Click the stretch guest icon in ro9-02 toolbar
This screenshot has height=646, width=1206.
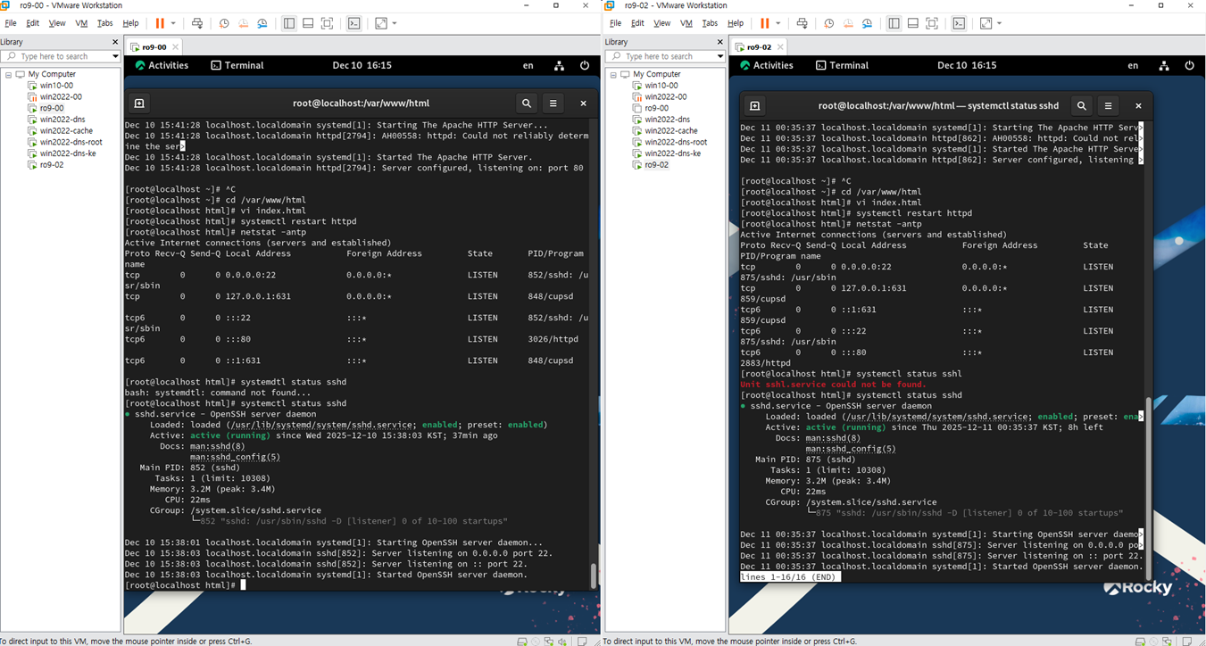click(x=986, y=23)
